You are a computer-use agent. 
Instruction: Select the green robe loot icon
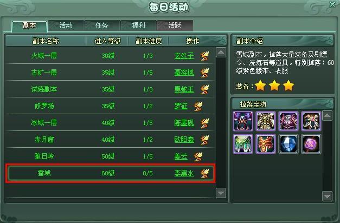[243, 144]
